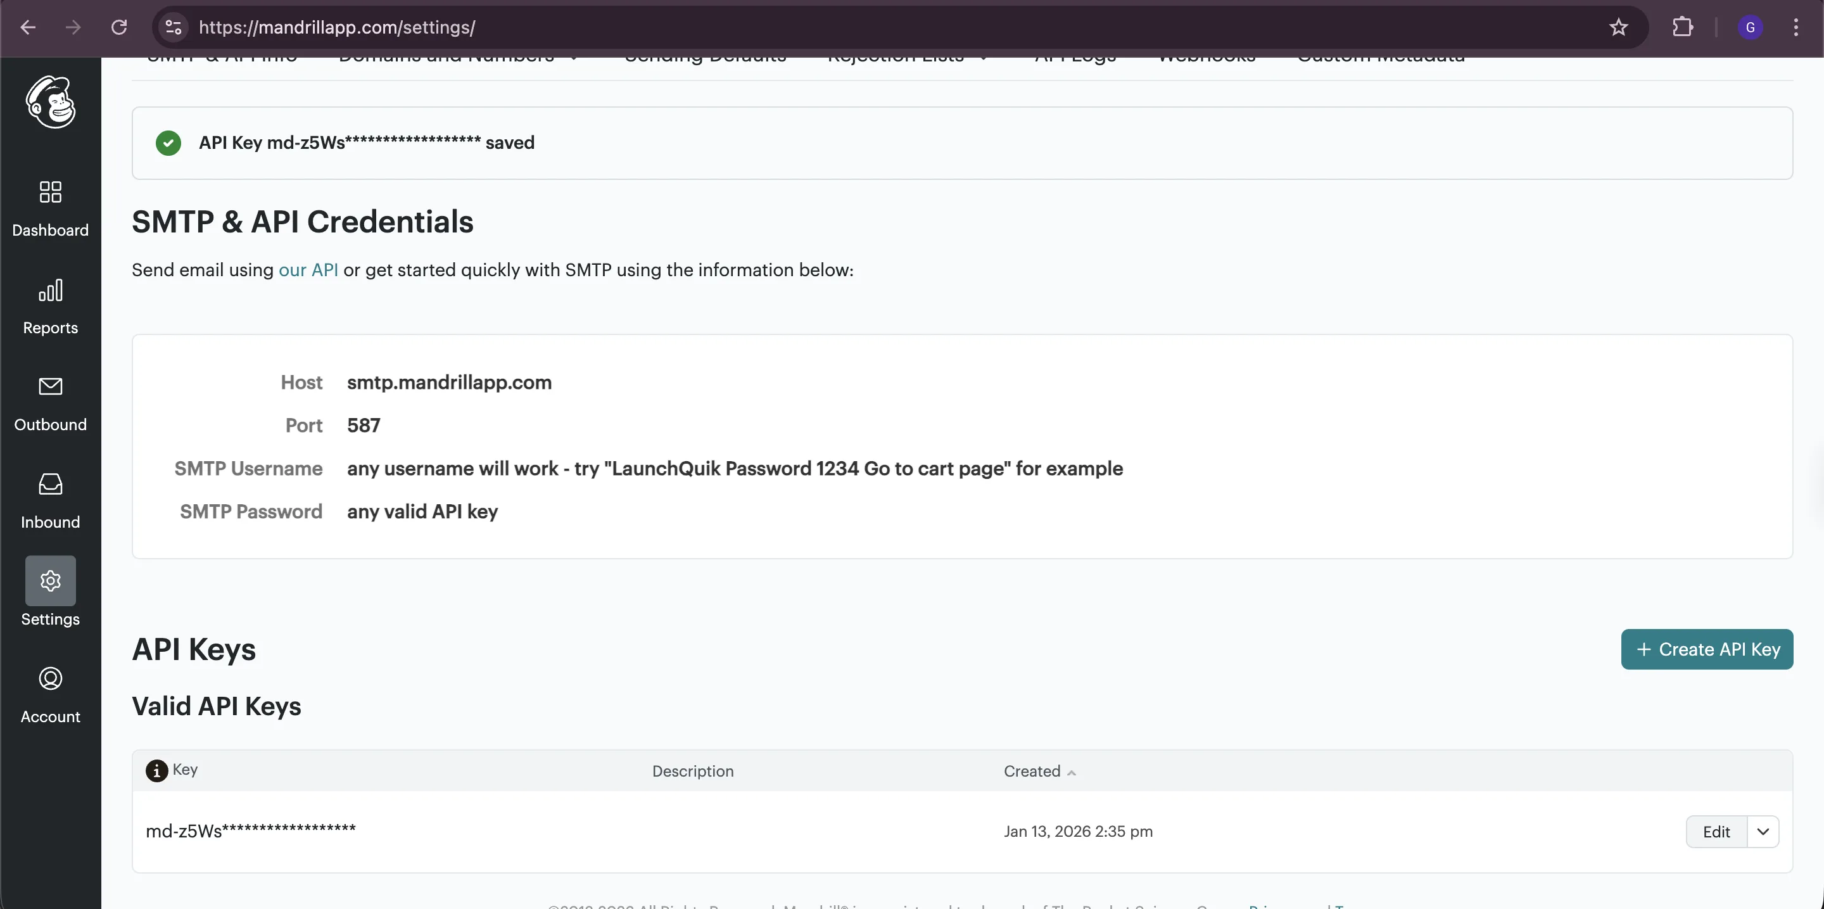Sort by the Created column

pyautogui.click(x=1039, y=771)
